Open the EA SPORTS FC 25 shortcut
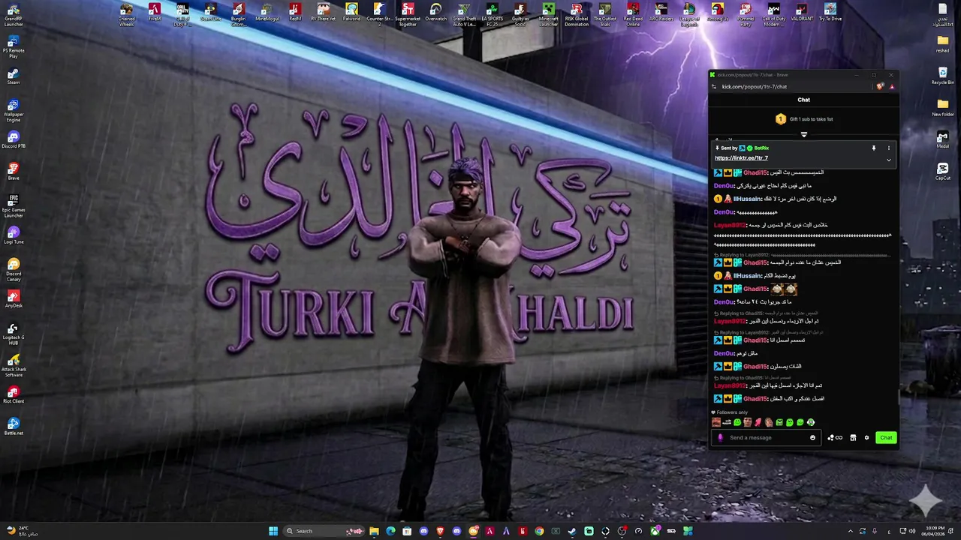This screenshot has height=540, width=961. tap(493, 14)
